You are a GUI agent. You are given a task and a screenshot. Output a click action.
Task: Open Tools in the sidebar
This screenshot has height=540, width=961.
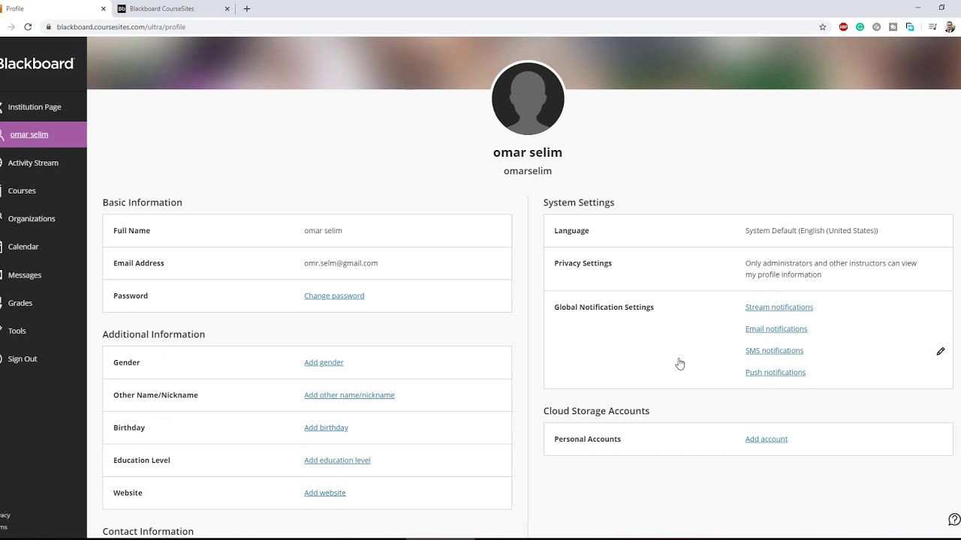point(17,331)
